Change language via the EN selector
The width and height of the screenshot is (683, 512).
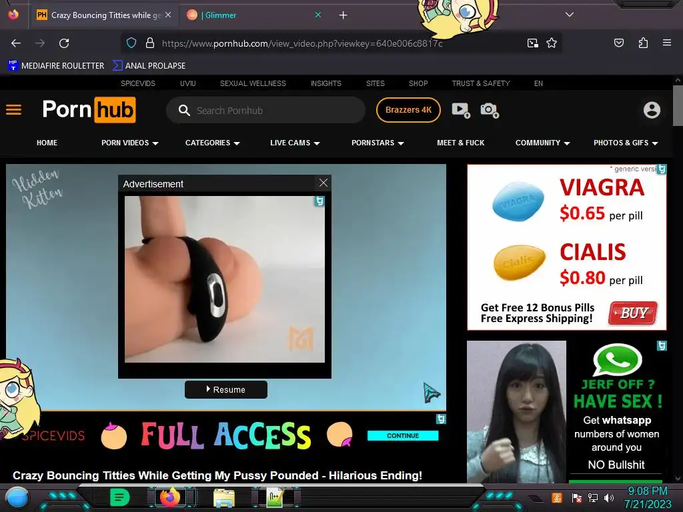coord(538,83)
